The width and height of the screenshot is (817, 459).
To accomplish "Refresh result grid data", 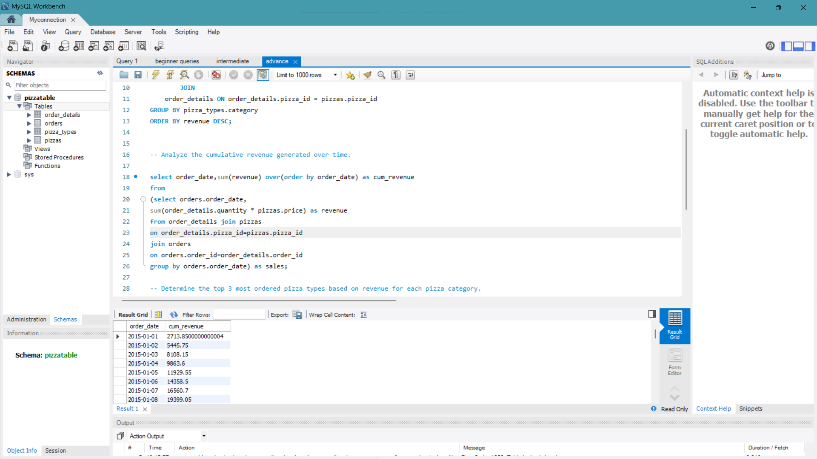I will 174,314.
